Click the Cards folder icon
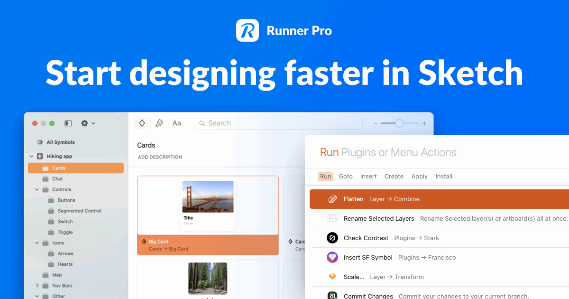Screen dimensions: 569x299 tap(46, 168)
